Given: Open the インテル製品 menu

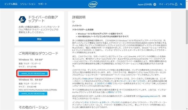Looking at the screenshot, I should point(11,4).
